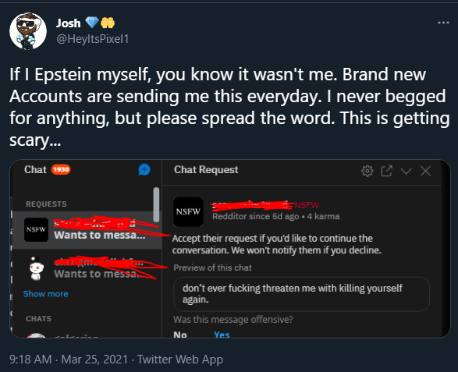Open chat settings gear icon
The height and width of the screenshot is (372, 458).
click(x=367, y=171)
